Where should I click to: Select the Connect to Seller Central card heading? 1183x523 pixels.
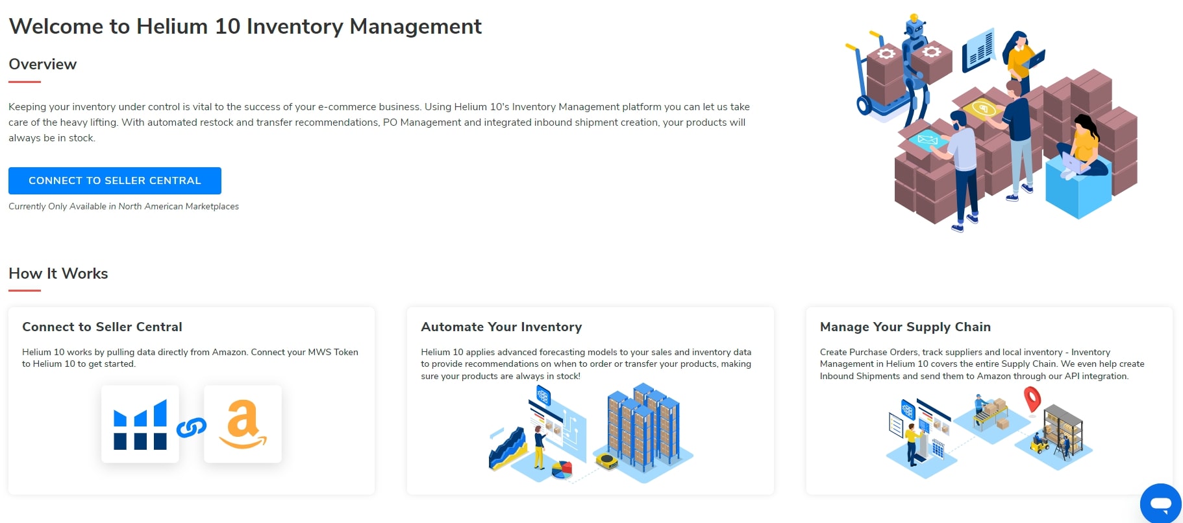point(102,327)
